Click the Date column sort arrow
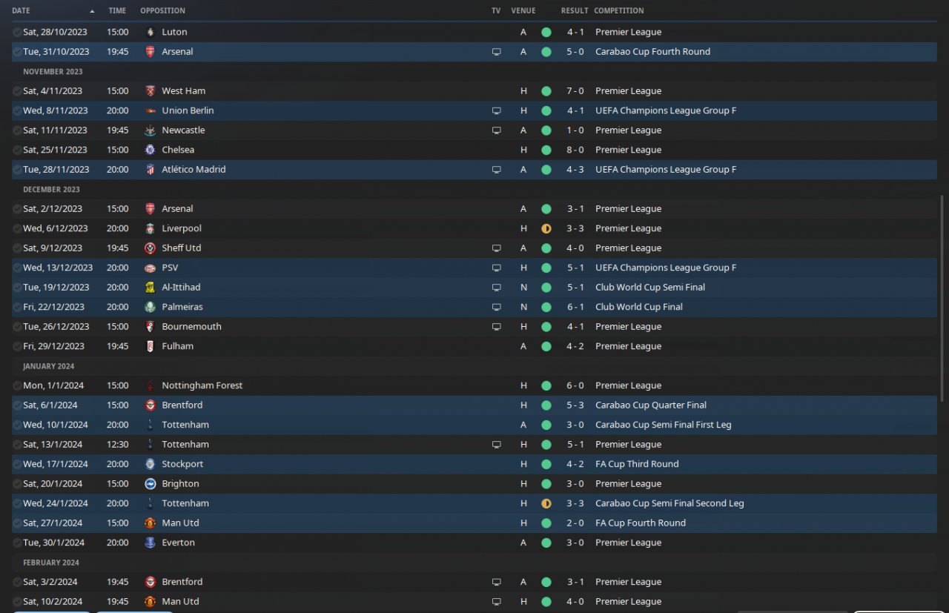Viewport: 949px width, 613px height. 92,11
